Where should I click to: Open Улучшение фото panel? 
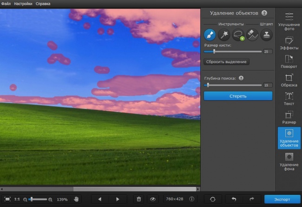[289, 21]
